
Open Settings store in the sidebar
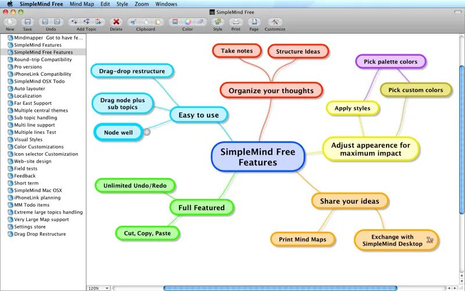click(43, 226)
